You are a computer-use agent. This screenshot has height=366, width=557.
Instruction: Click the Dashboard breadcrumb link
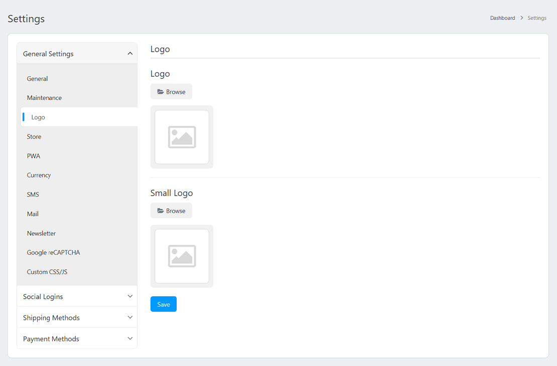point(502,18)
